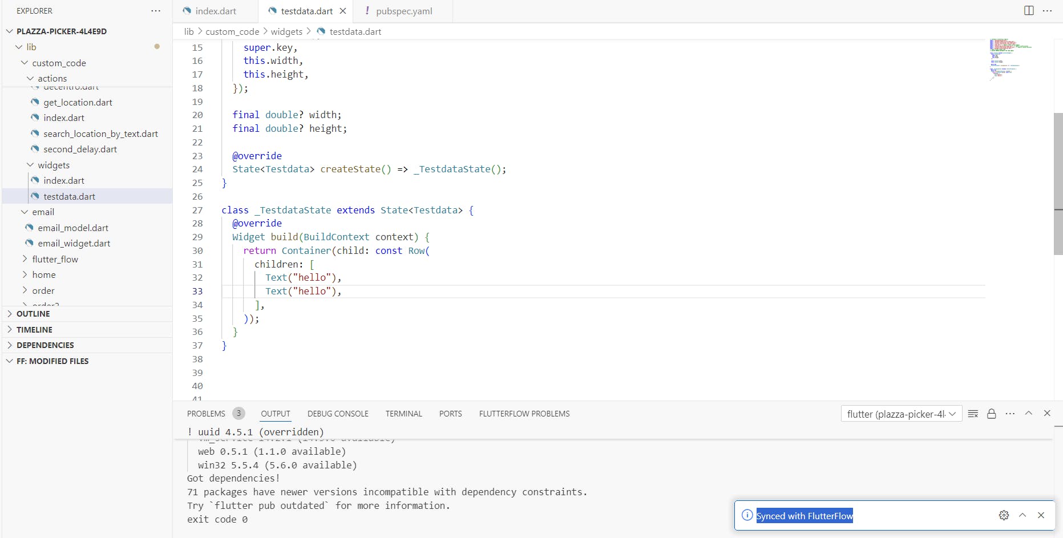This screenshot has width=1063, height=538.
Task: Click the widgets breadcrumb segment
Action: tap(286, 31)
